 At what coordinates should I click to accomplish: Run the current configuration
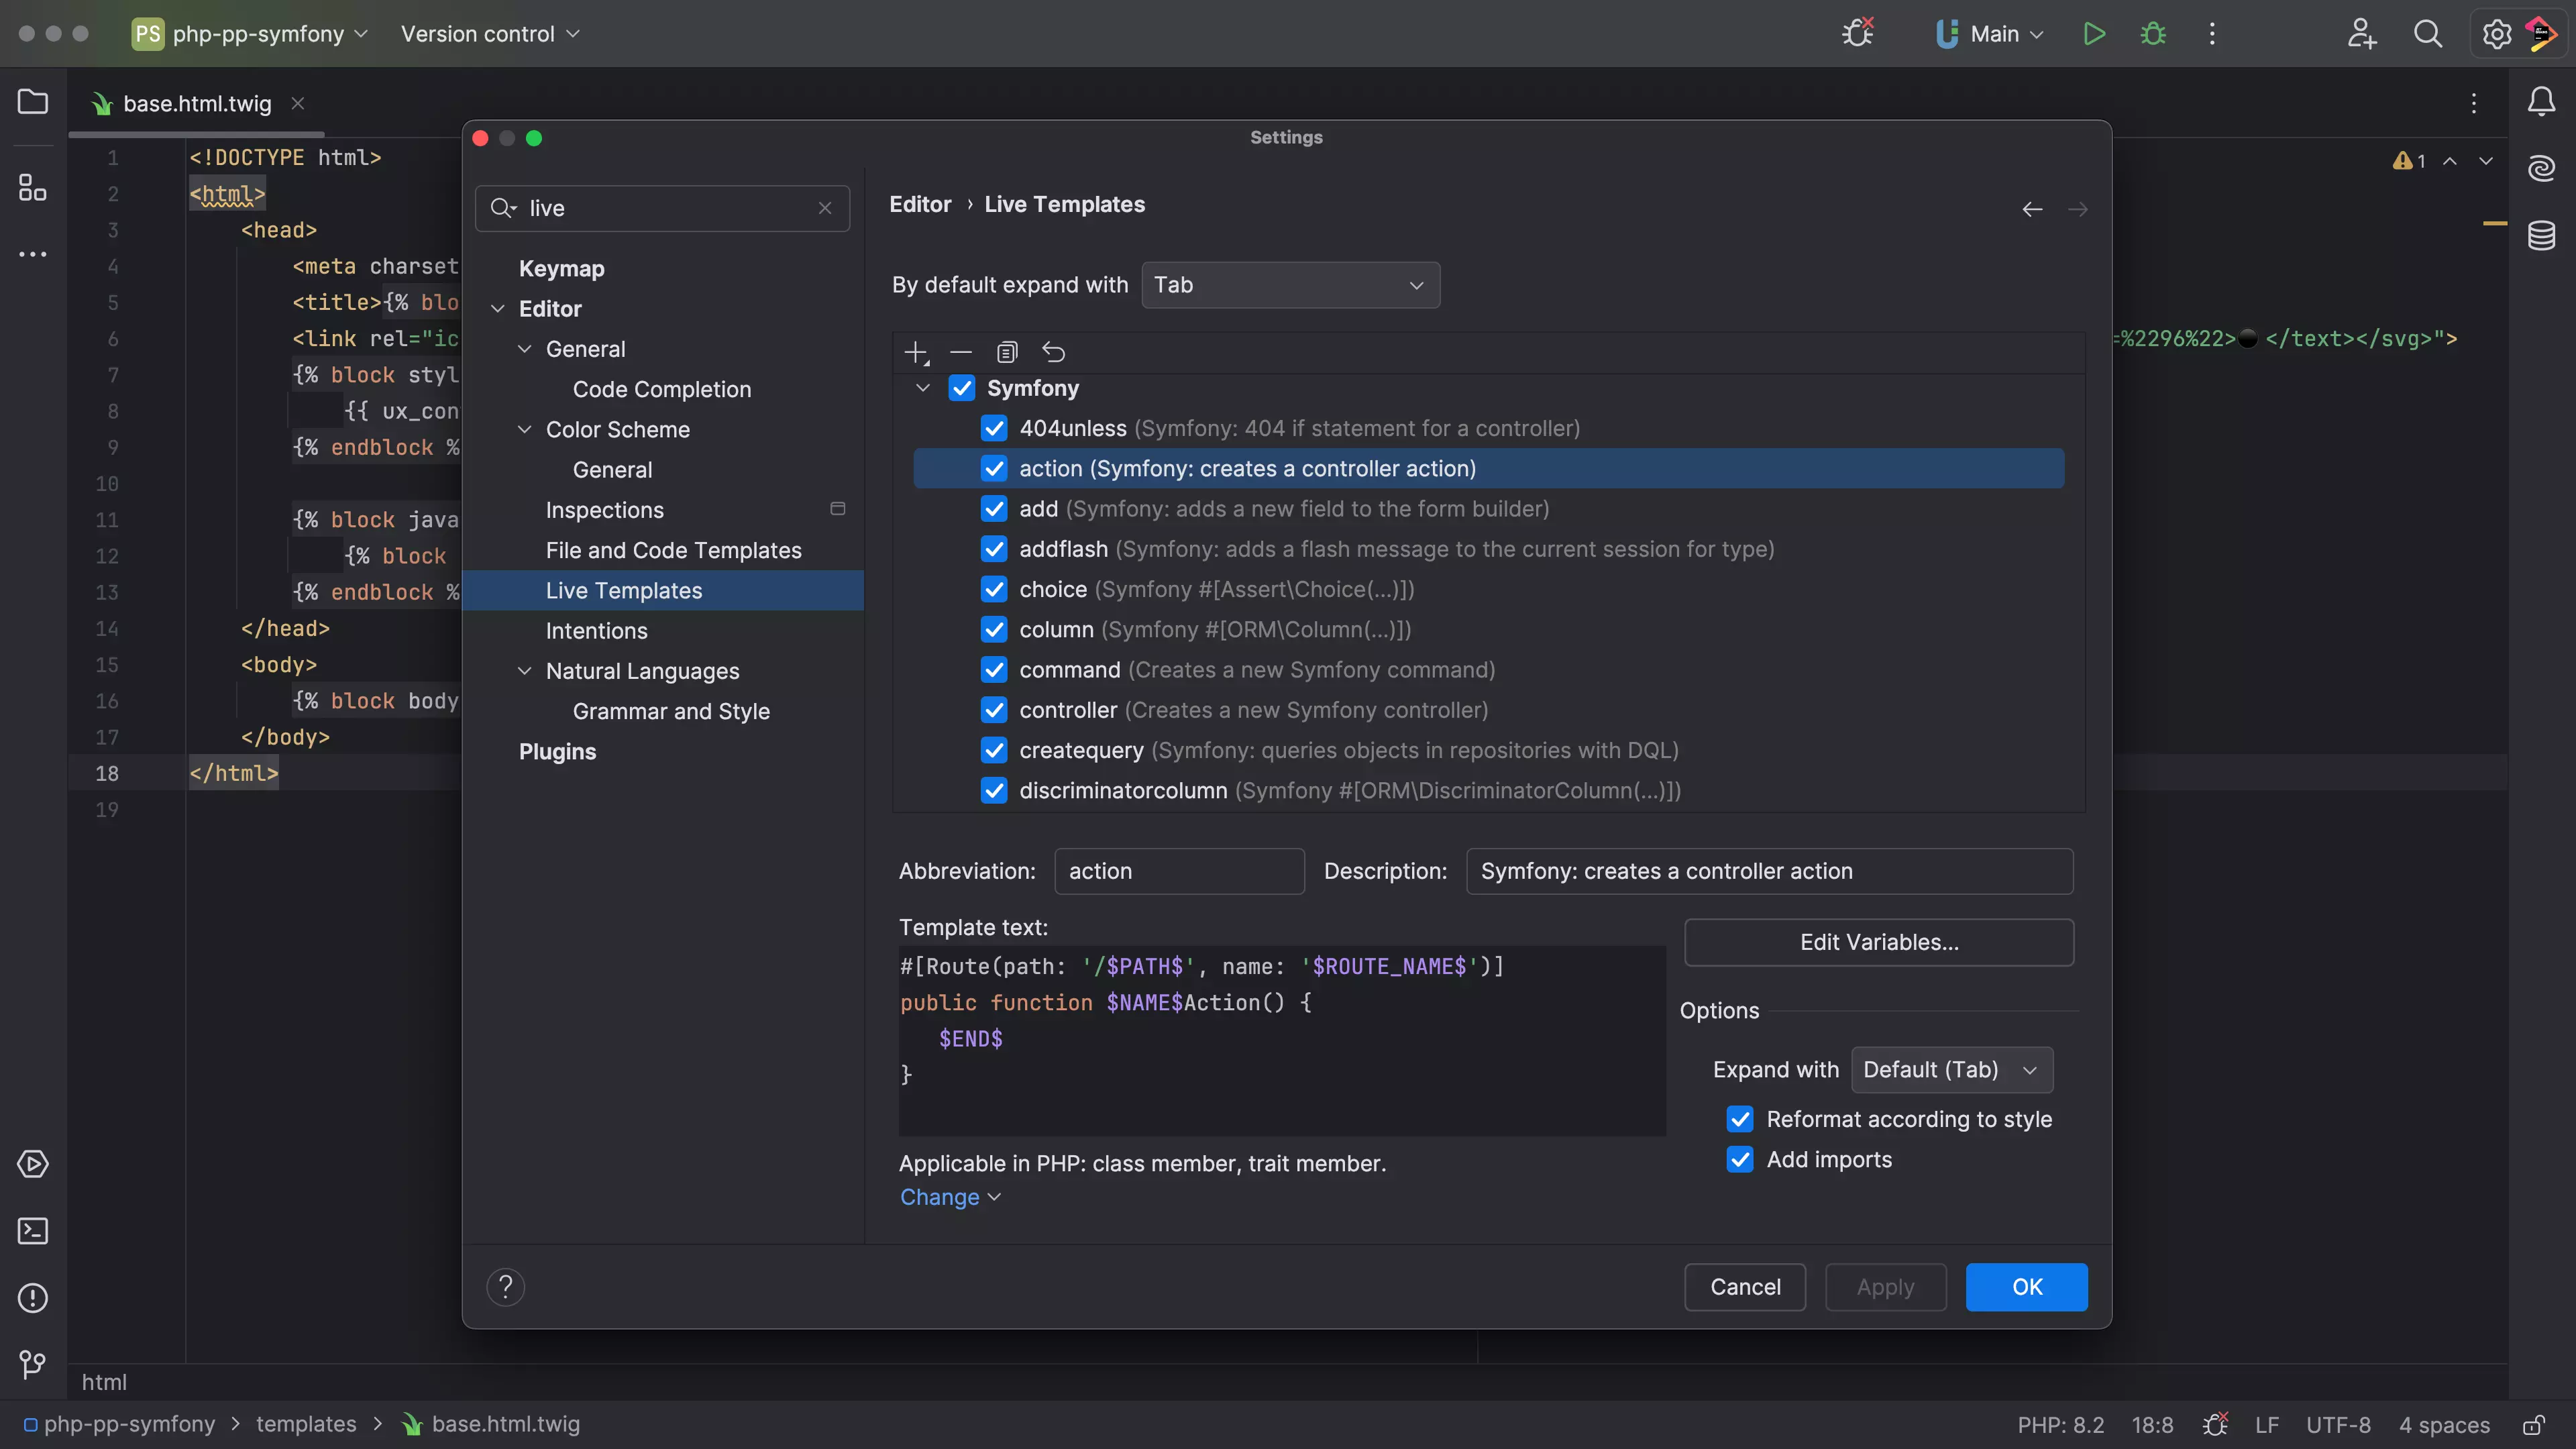tap(2094, 33)
